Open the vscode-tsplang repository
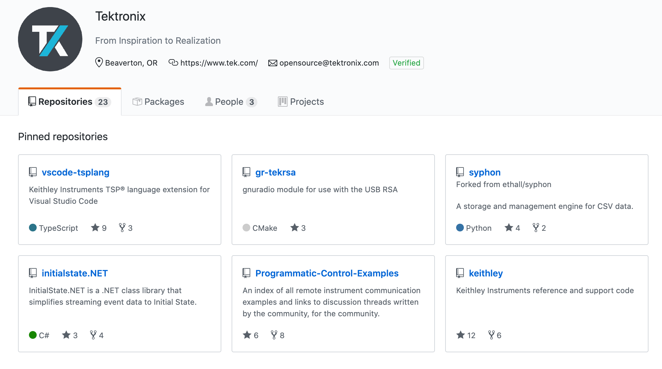Viewport: 662px width, 369px height. pyautogui.click(x=76, y=172)
